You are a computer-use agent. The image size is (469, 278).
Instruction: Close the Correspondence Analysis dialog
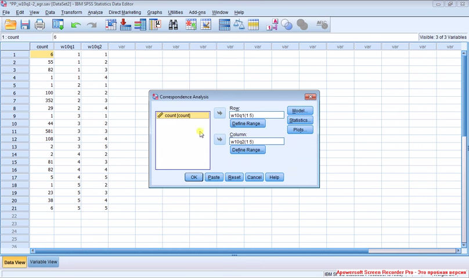tap(310, 97)
